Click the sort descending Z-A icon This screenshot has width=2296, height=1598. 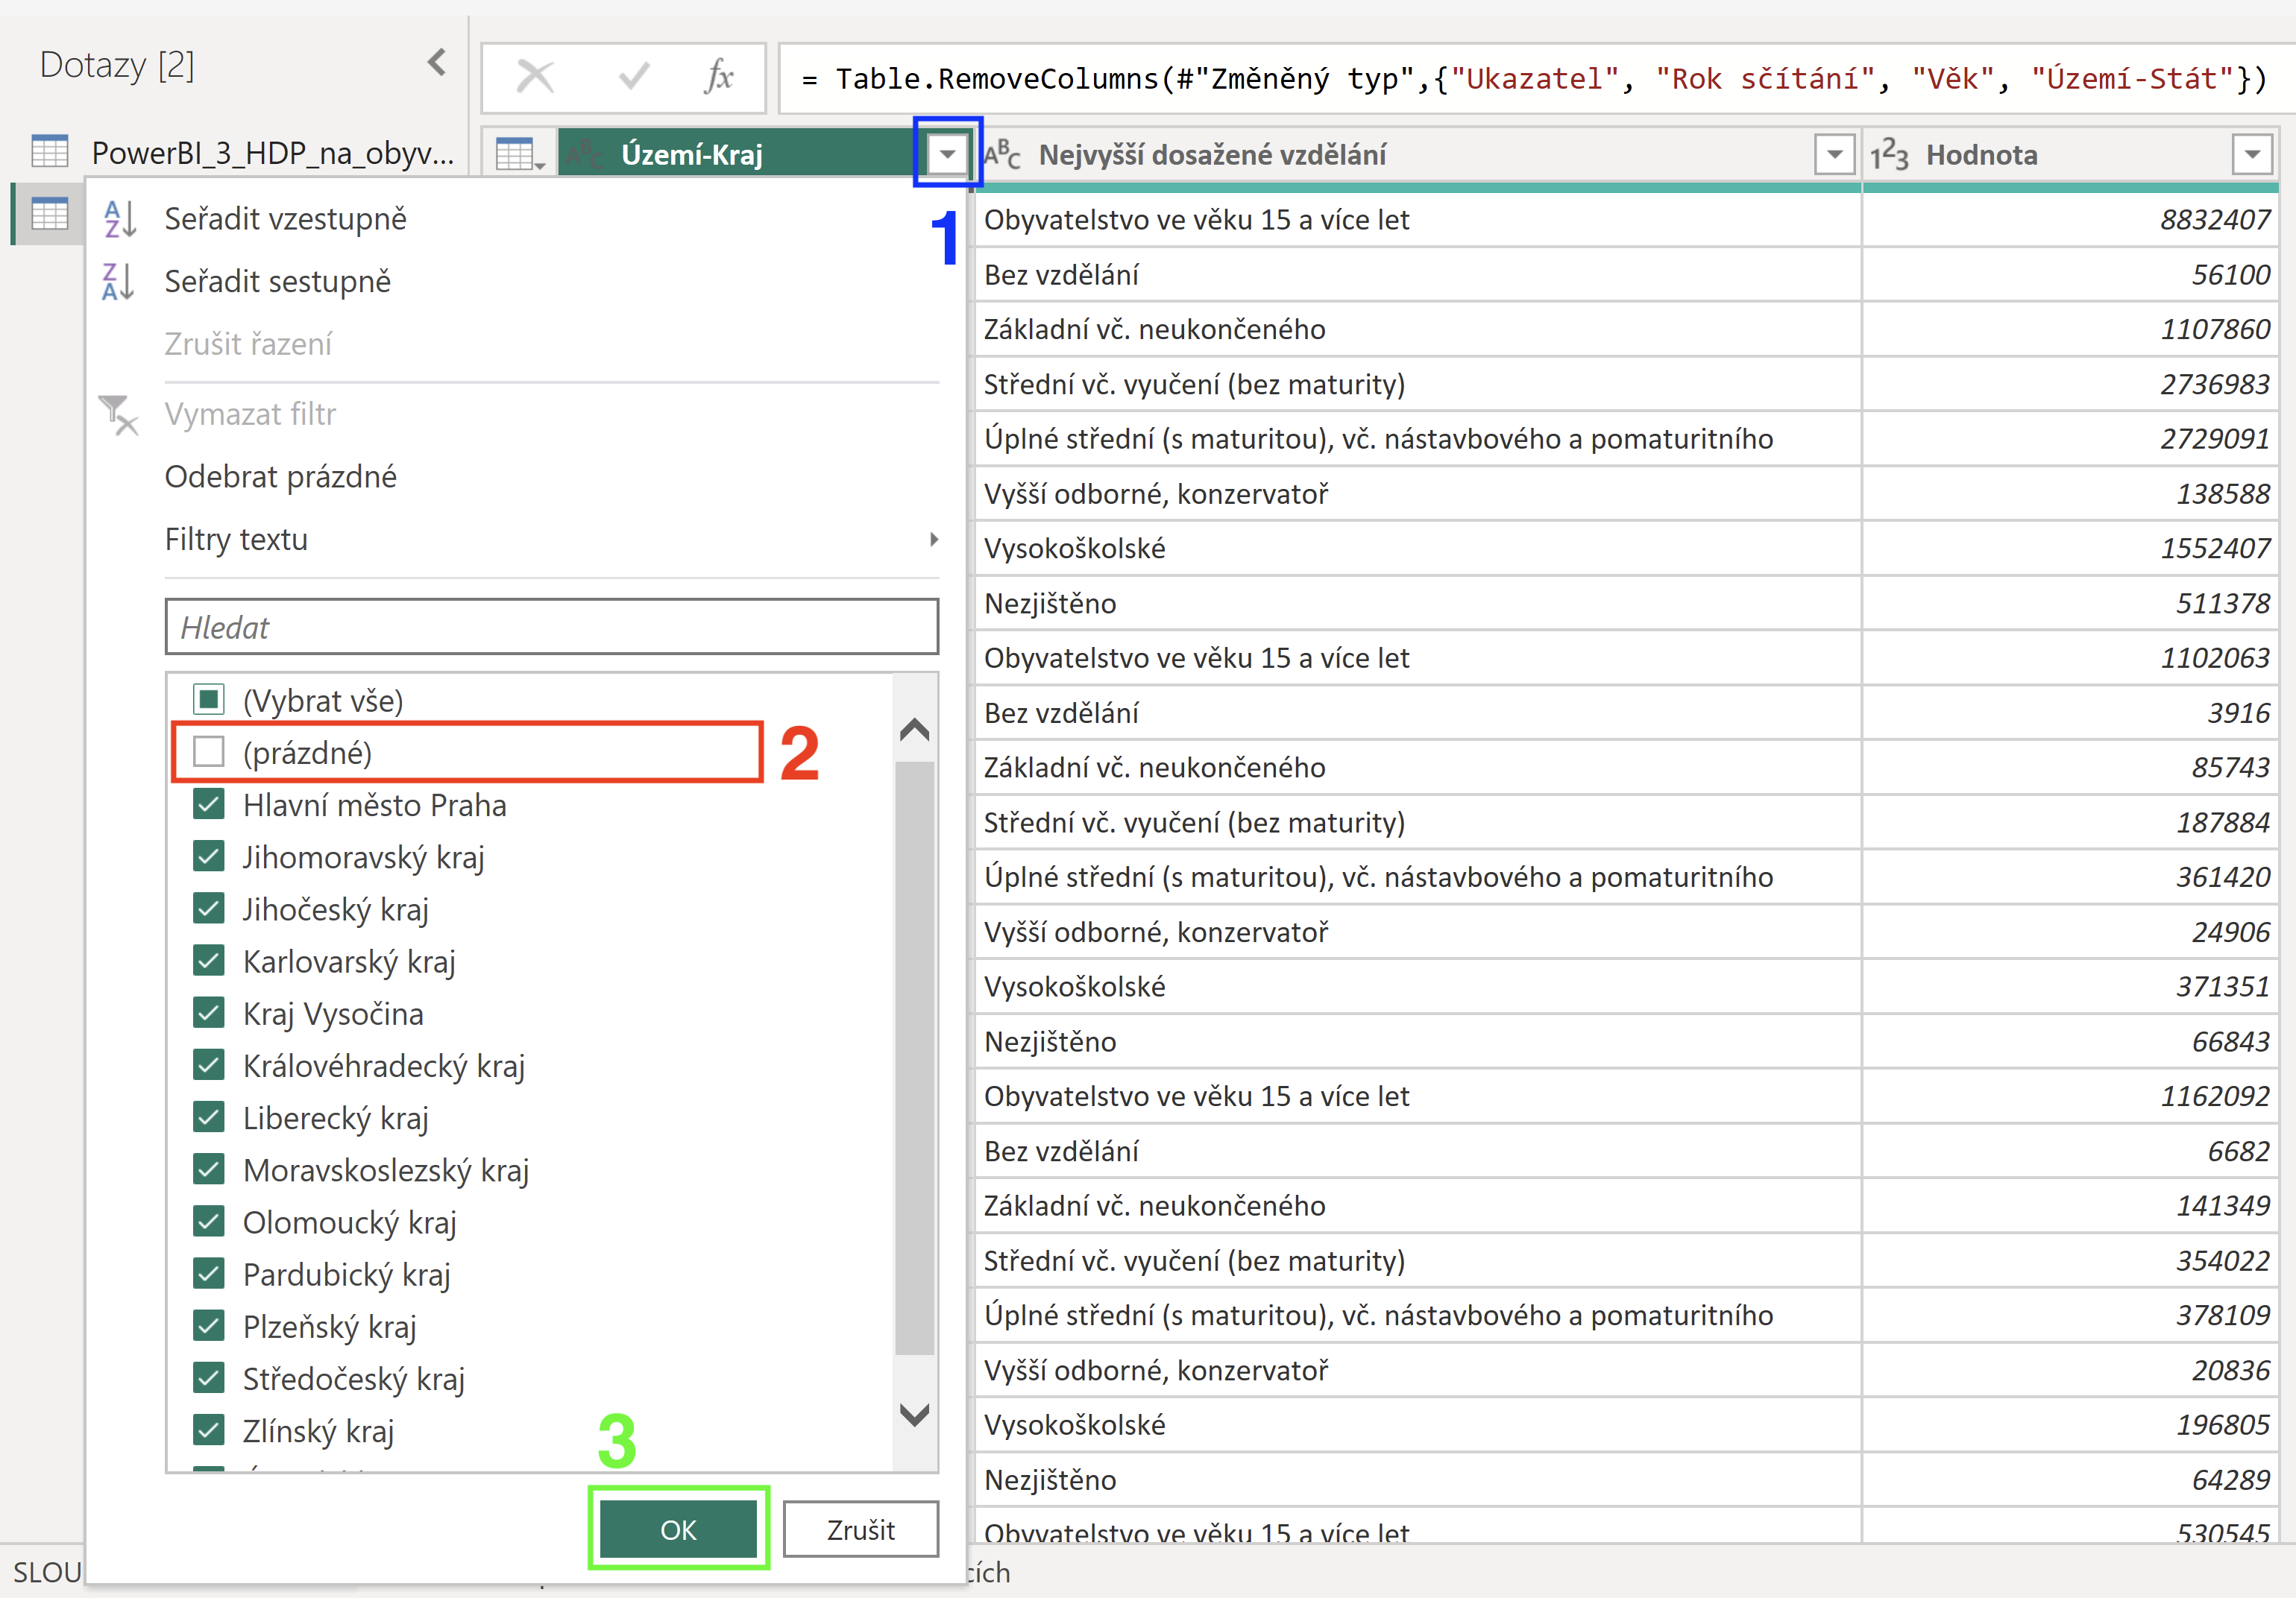(119, 282)
